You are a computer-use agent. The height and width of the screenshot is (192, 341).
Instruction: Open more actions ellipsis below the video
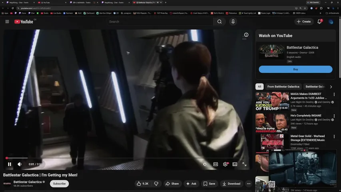click(x=249, y=184)
